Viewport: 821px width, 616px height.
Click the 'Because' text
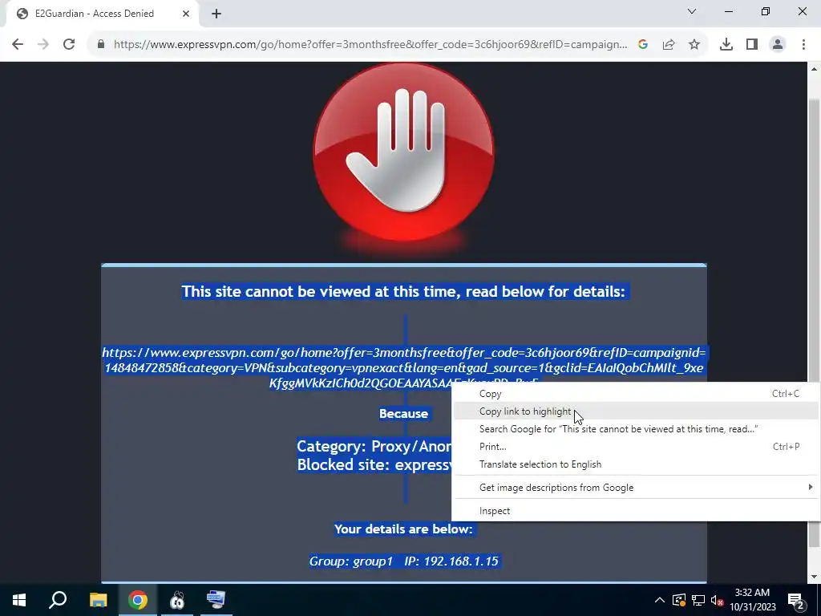click(x=404, y=414)
